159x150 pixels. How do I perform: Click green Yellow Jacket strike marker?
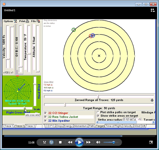pyautogui.click(x=74, y=30)
